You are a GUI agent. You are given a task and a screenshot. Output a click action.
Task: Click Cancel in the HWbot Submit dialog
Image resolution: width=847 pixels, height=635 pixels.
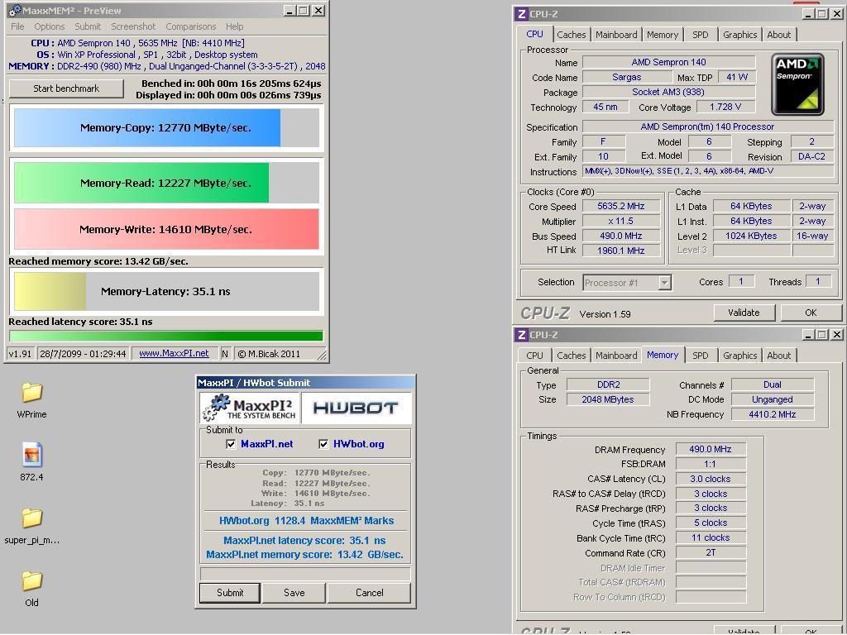point(369,592)
